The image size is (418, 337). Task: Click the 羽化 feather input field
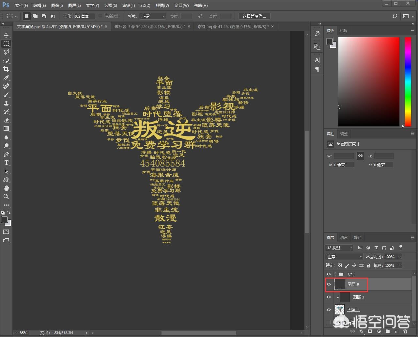pos(85,16)
